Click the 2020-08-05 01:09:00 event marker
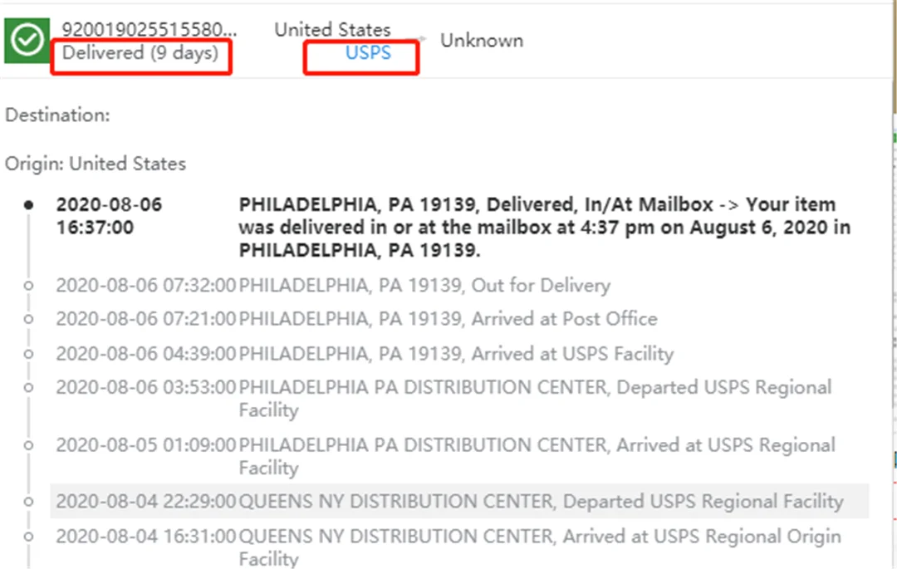The height and width of the screenshot is (569, 897). coord(28,445)
